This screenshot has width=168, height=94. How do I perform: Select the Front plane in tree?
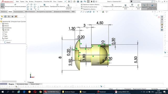point(5,32)
